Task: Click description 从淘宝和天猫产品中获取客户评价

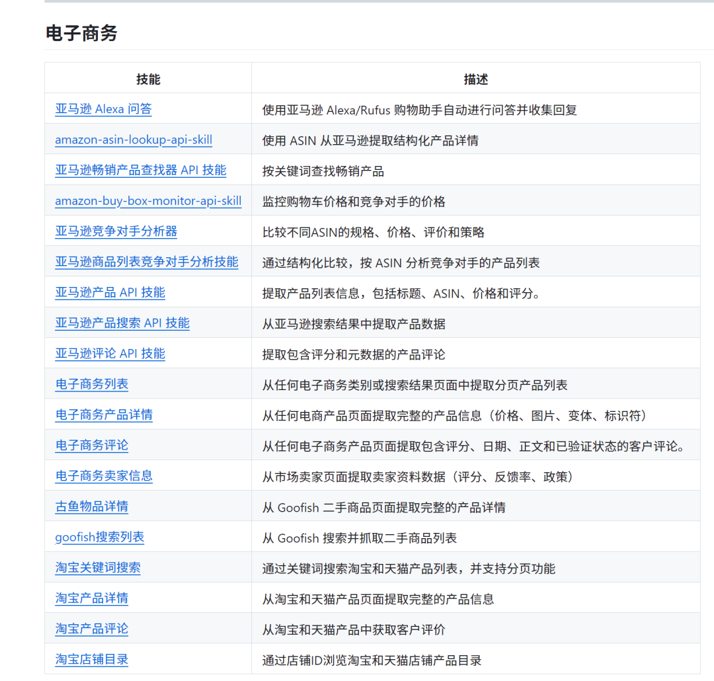Action: coord(354,629)
